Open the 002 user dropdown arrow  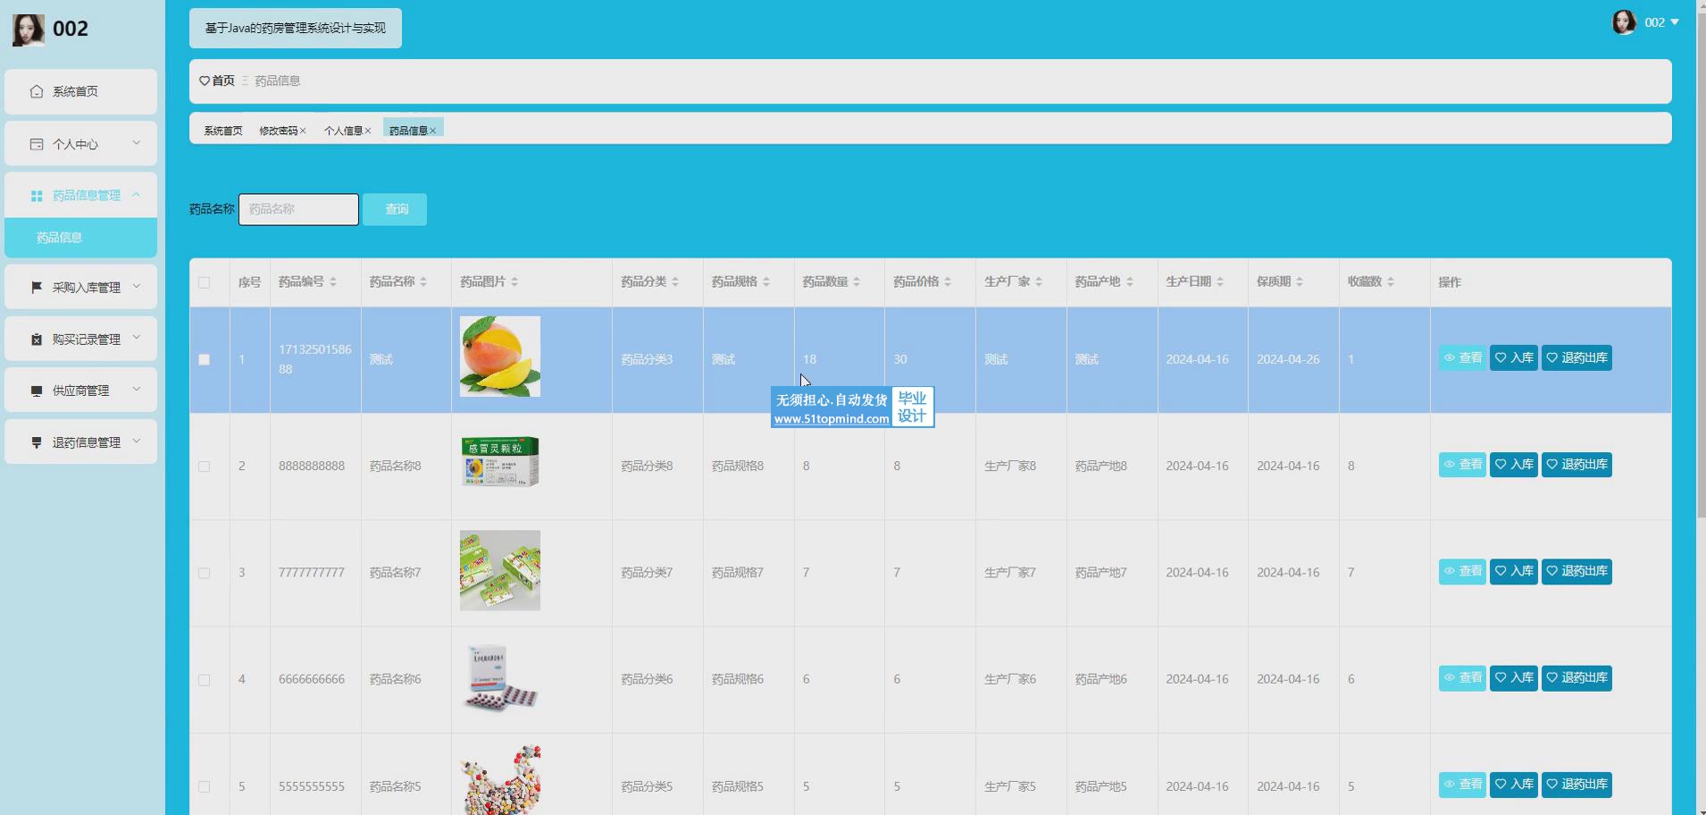[x=1675, y=22]
